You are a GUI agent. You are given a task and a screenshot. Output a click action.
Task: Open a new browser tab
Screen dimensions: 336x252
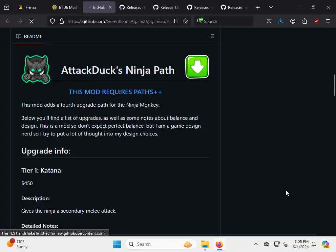coord(258,8)
